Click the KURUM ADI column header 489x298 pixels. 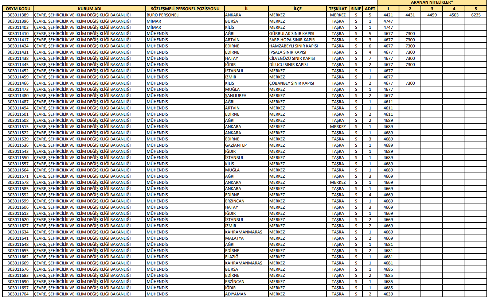tap(89, 8)
